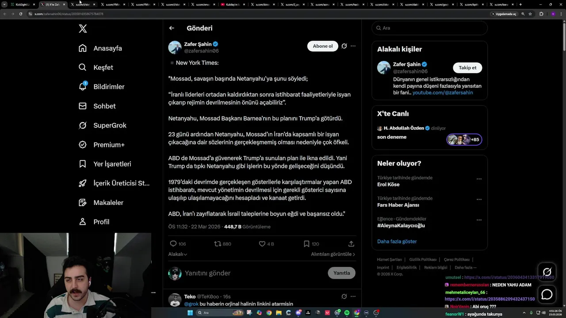The image size is (566, 318).
Task: Open Alıntıları görüntüle link
Action: (333, 254)
